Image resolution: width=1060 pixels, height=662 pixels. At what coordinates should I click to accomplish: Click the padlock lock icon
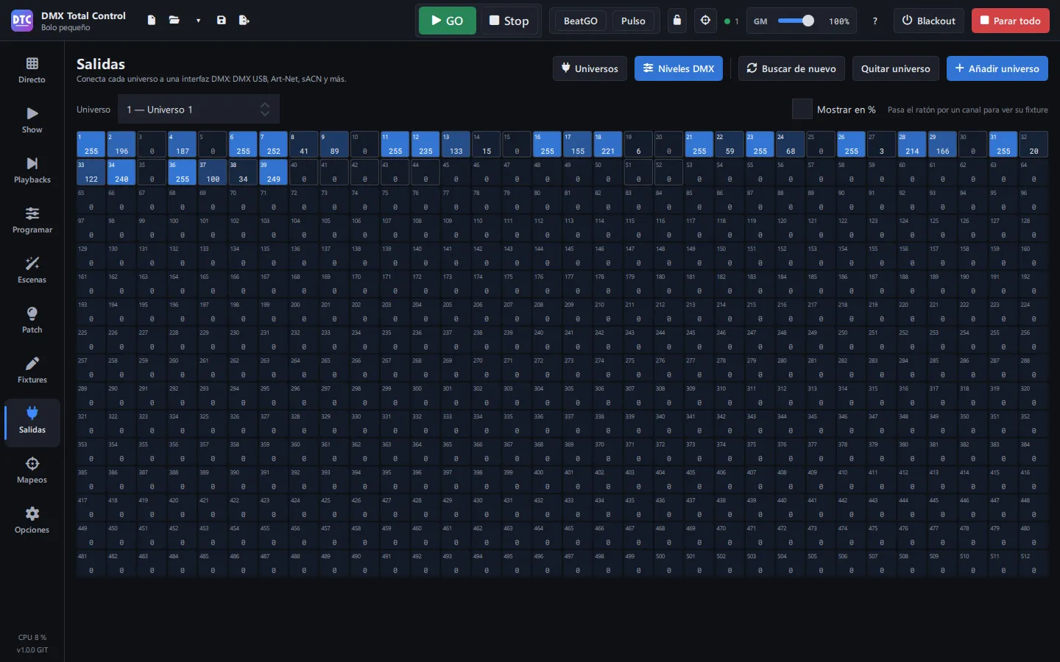coord(677,21)
